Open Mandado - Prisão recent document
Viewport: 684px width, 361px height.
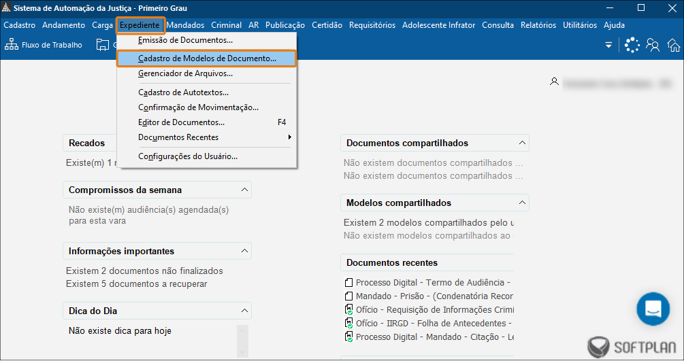434,296
